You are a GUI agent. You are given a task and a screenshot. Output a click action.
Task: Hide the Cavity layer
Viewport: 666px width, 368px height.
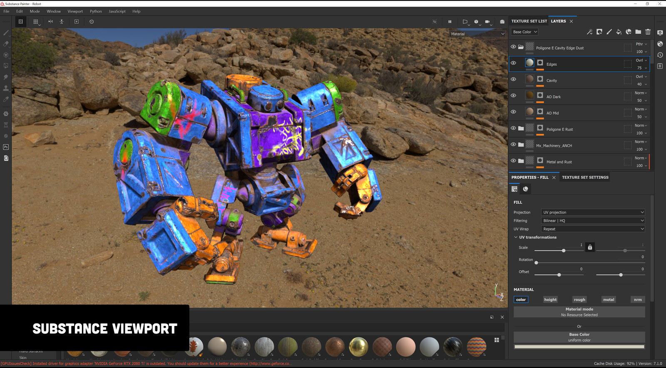(513, 79)
